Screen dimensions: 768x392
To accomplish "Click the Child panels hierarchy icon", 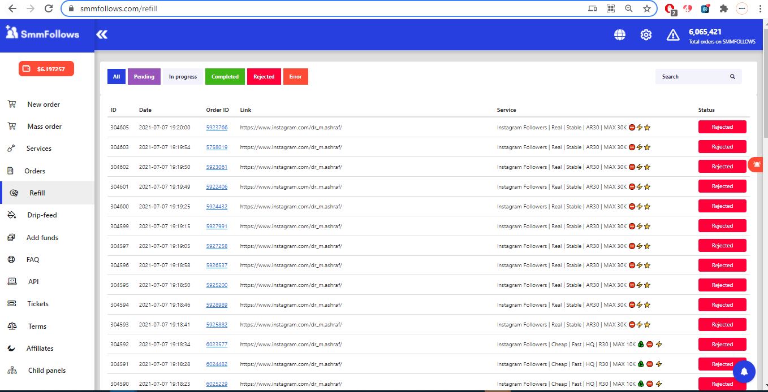I will (x=12, y=371).
